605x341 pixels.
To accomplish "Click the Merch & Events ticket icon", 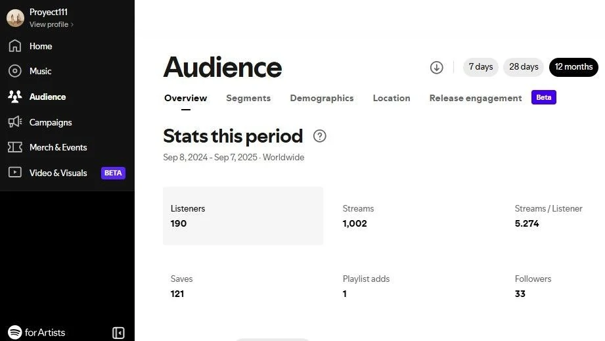I will point(14,147).
